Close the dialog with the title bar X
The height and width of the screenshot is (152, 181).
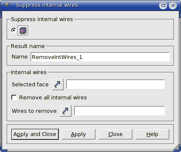click(x=173, y=5)
